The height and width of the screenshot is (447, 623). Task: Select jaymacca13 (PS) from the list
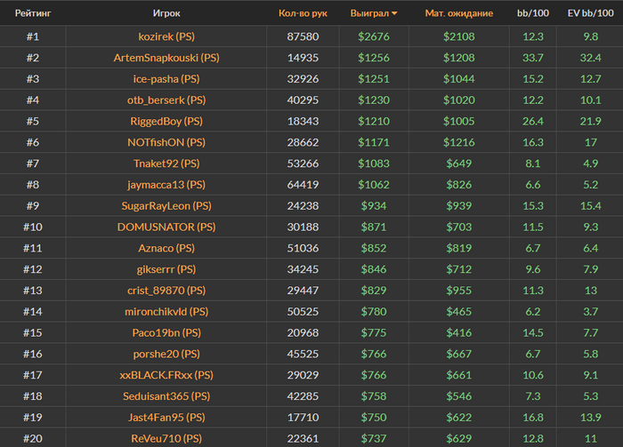point(166,185)
